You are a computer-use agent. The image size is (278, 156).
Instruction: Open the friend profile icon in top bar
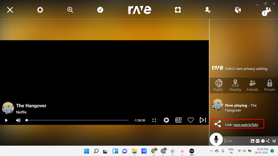tap(208, 10)
